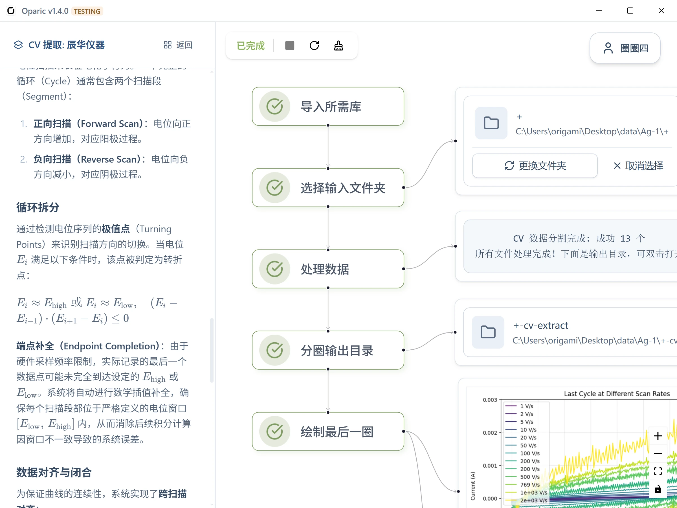Click the 已完成 status label
Screen dimensions: 677x508
click(x=251, y=46)
